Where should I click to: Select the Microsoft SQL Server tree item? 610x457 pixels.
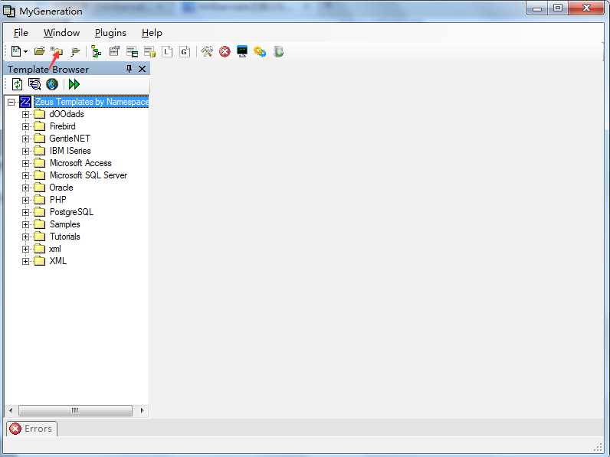click(x=88, y=175)
